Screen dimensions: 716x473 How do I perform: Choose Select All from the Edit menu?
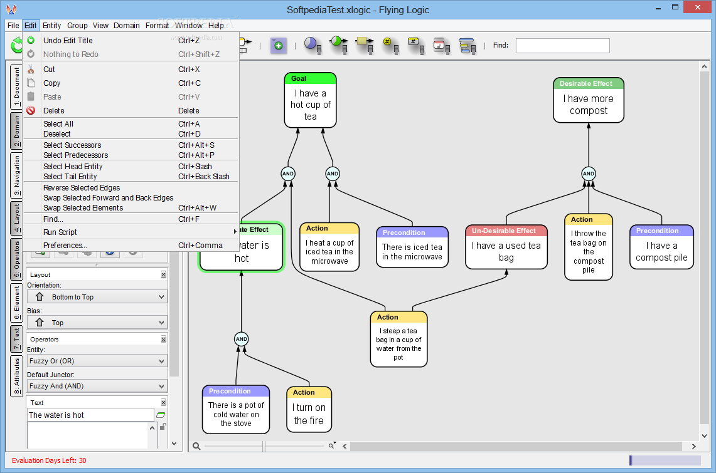coord(132,124)
